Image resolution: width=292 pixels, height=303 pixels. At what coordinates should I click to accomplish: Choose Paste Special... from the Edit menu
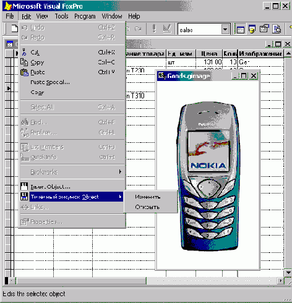click(x=72, y=82)
